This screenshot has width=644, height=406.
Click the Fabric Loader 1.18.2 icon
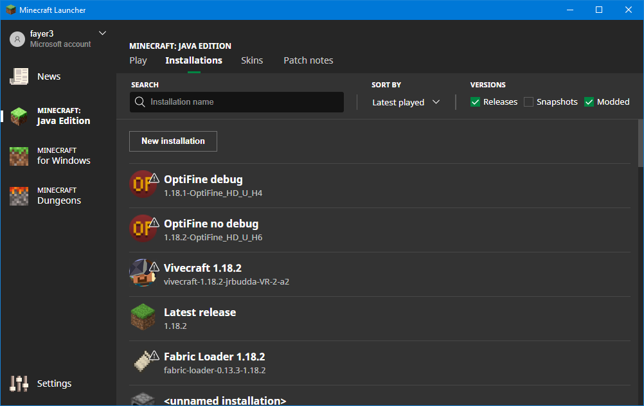[143, 362]
